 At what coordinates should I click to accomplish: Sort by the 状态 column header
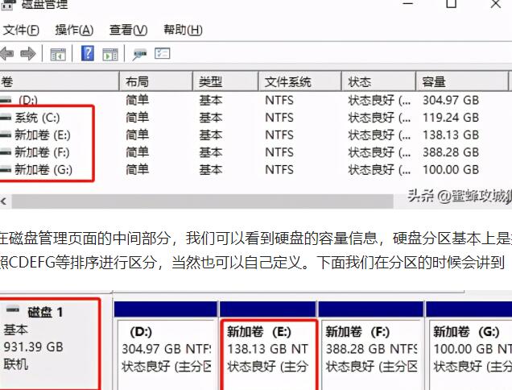pos(379,81)
